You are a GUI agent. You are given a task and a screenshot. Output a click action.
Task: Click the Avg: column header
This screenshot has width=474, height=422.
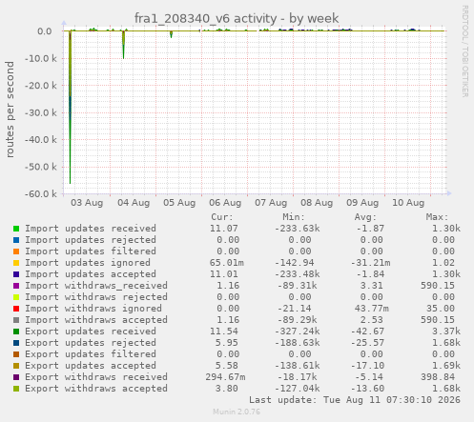click(x=365, y=217)
